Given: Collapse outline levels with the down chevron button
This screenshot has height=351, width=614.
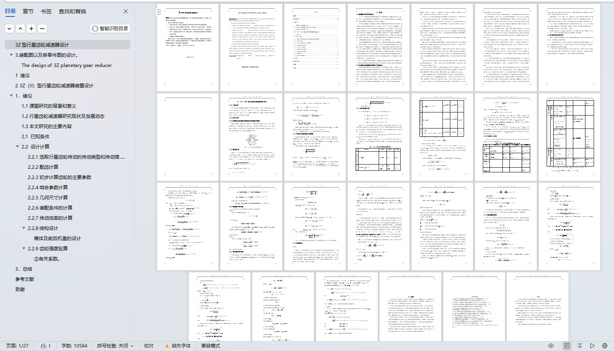Looking at the screenshot, I should [9, 28].
